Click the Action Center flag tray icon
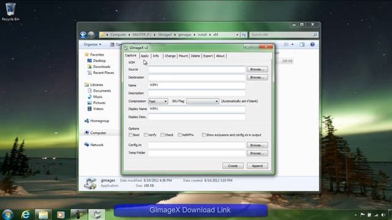 (363, 215)
